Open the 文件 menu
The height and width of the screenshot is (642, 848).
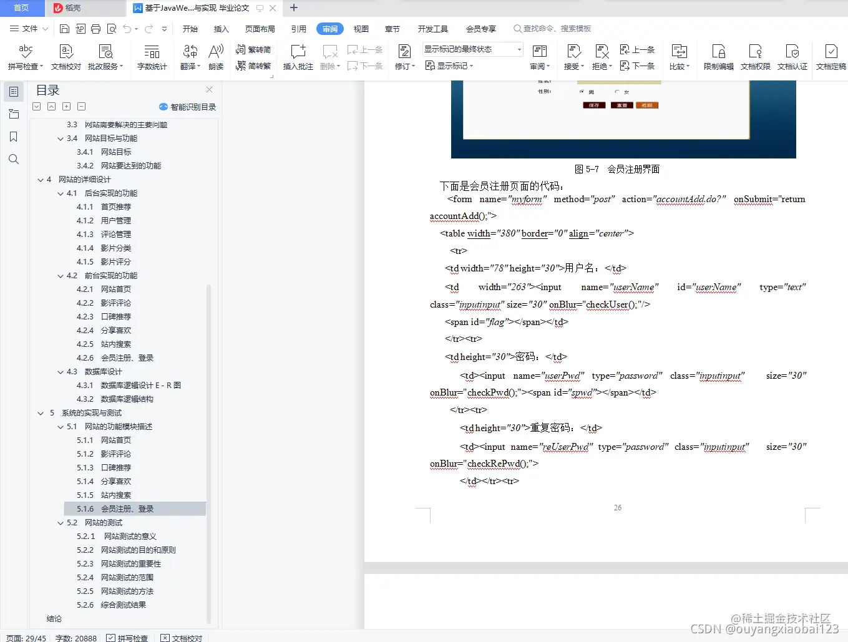coord(29,29)
